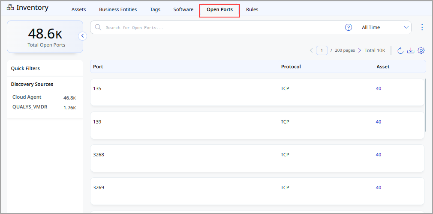Switch to the Assets tab

click(79, 9)
